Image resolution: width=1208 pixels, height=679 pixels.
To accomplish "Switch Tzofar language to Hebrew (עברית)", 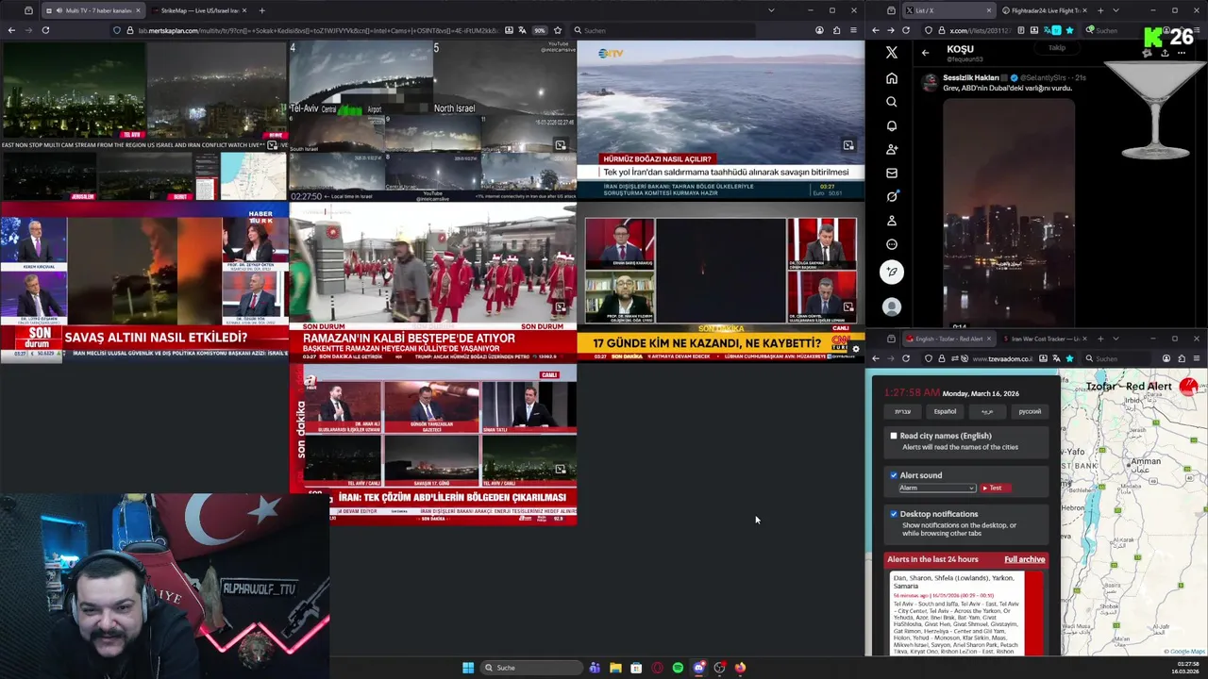I will (902, 411).
